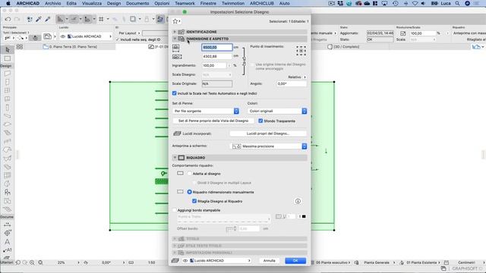Toggle the Sfondo Trasparente checkbox

[260, 121]
